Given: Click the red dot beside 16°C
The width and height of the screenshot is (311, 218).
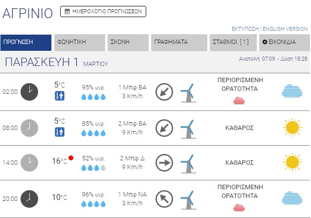Looking at the screenshot, I should tap(71, 158).
